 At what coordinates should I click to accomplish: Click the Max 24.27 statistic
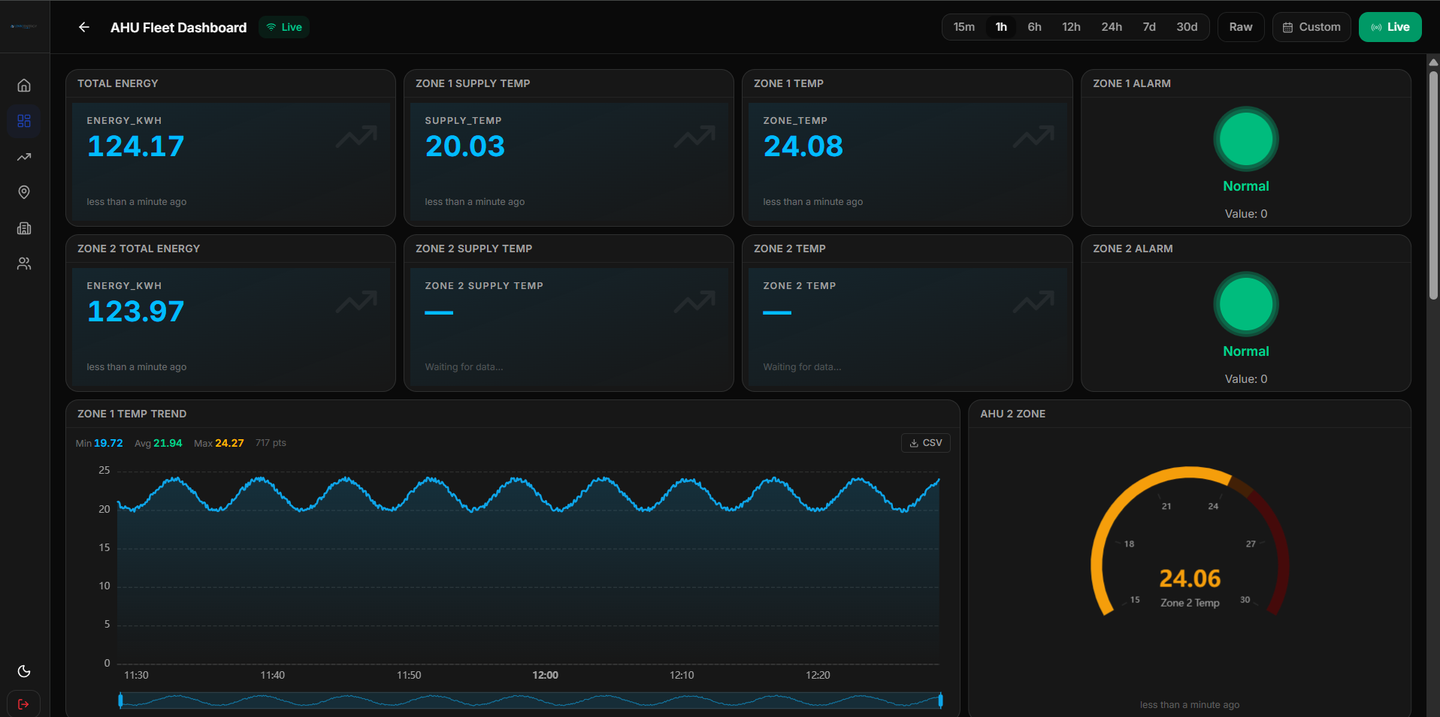tap(219, 443)
